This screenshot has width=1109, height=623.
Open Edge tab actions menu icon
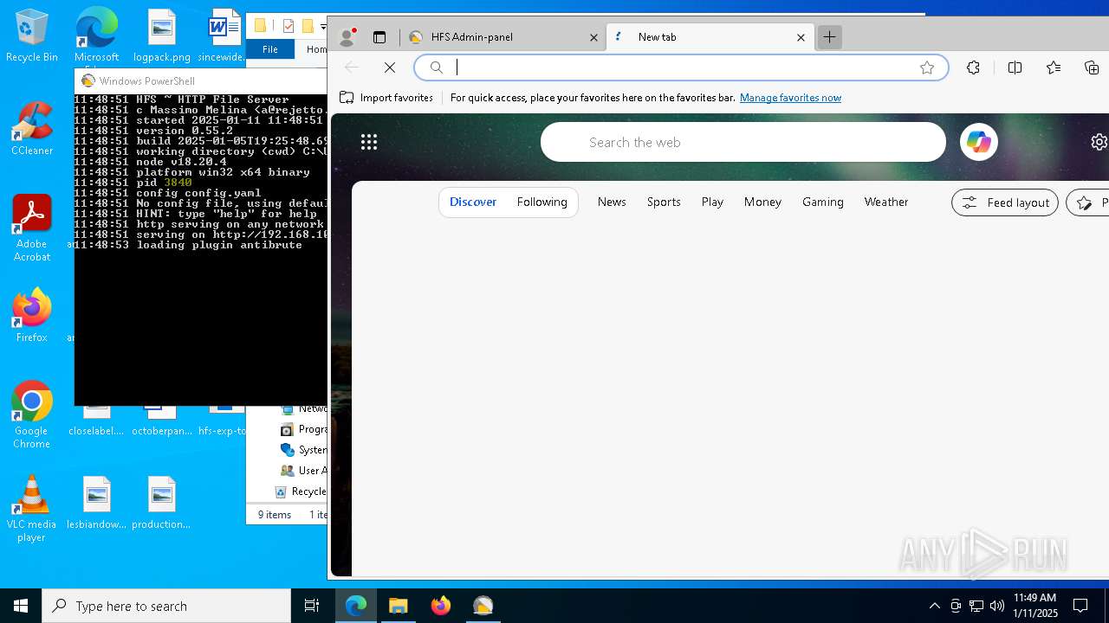(x=379, y=37)
